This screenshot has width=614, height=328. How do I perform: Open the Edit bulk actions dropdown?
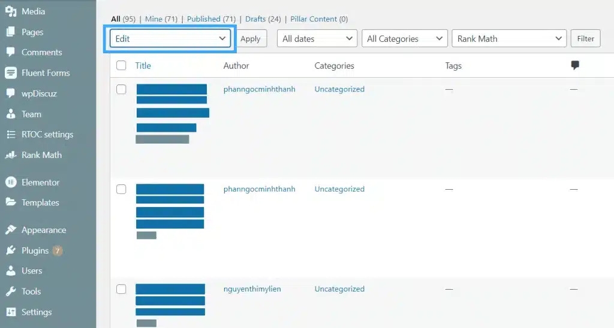pos(170,39)
